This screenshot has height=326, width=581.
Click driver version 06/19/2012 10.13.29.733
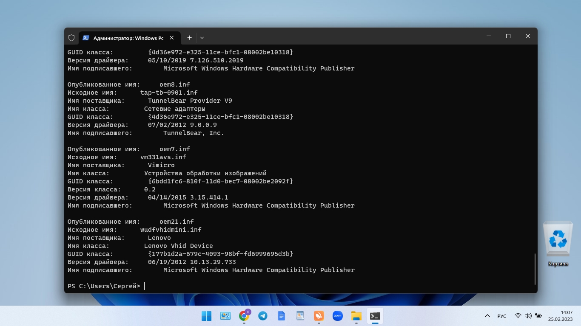pyautogui.click(x=192, y=262)
